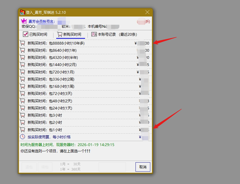Viewport: 240px width, 184px height.
Task: Close the 登入_勇芳_军棋迷 window
Action: click(147, 12)
